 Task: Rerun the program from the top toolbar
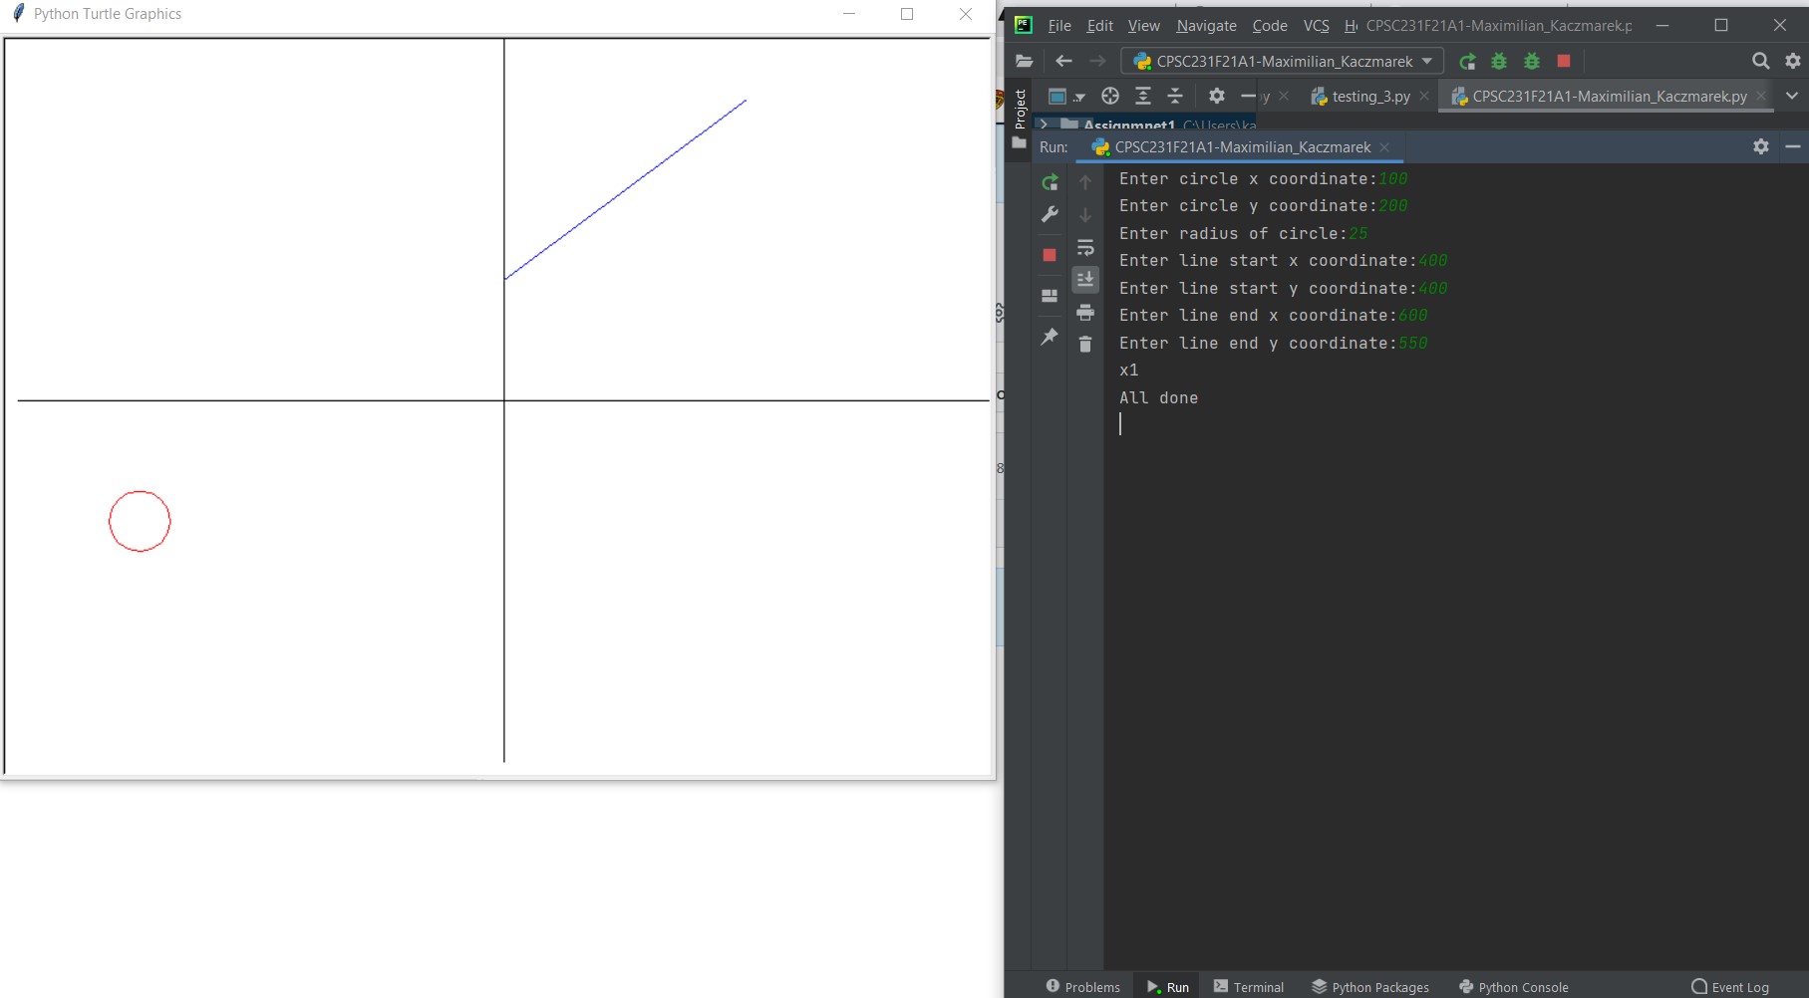[1467, 61]
